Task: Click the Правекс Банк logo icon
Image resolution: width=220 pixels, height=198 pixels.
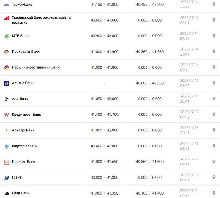Action: pyautogui.click(x=6, y=162)
